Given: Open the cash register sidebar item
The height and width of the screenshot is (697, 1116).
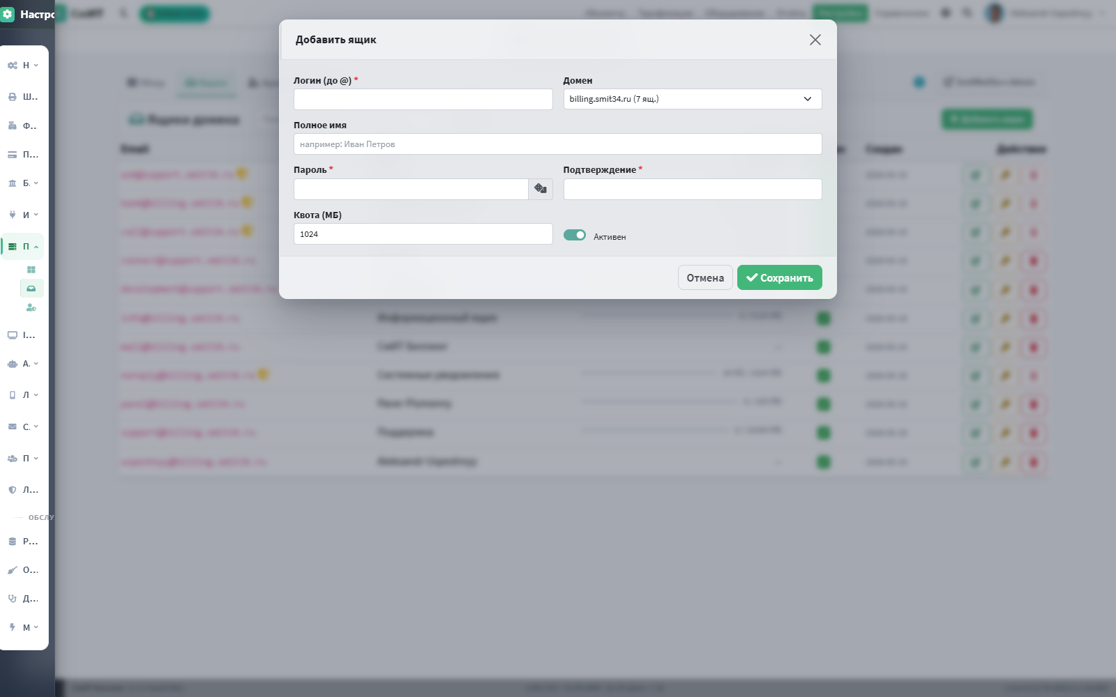Looking at the screenshot, I should (x=13, y=126).
